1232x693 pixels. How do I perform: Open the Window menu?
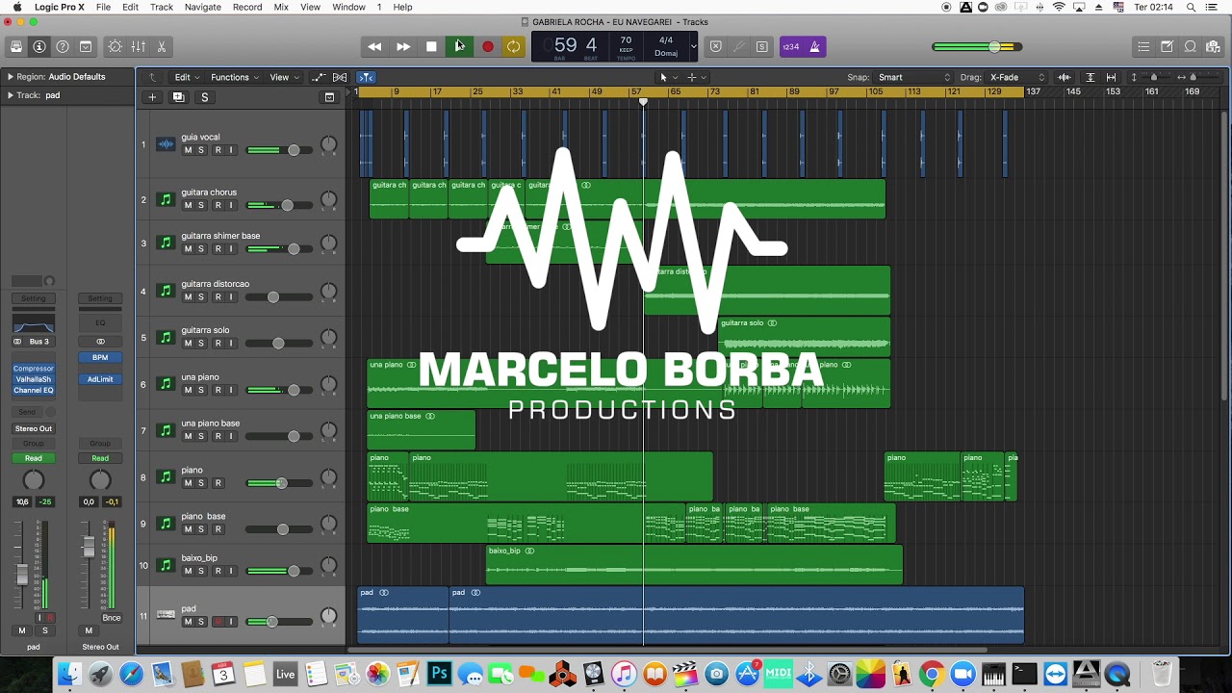[348, 7]
